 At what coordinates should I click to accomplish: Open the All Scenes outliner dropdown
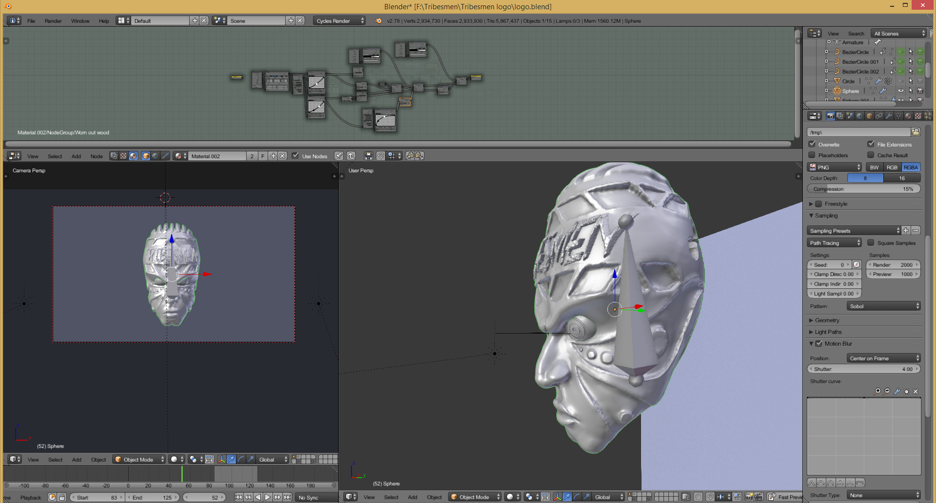(898, 33)
